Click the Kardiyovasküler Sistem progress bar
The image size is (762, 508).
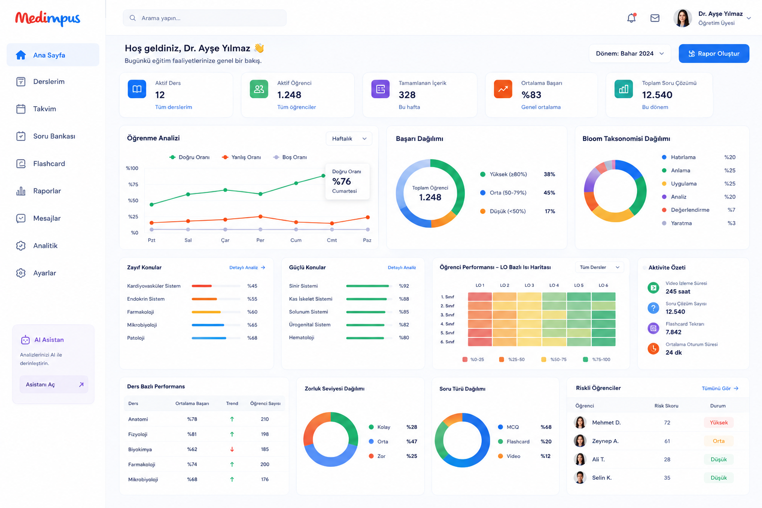(x=216, y=286)
